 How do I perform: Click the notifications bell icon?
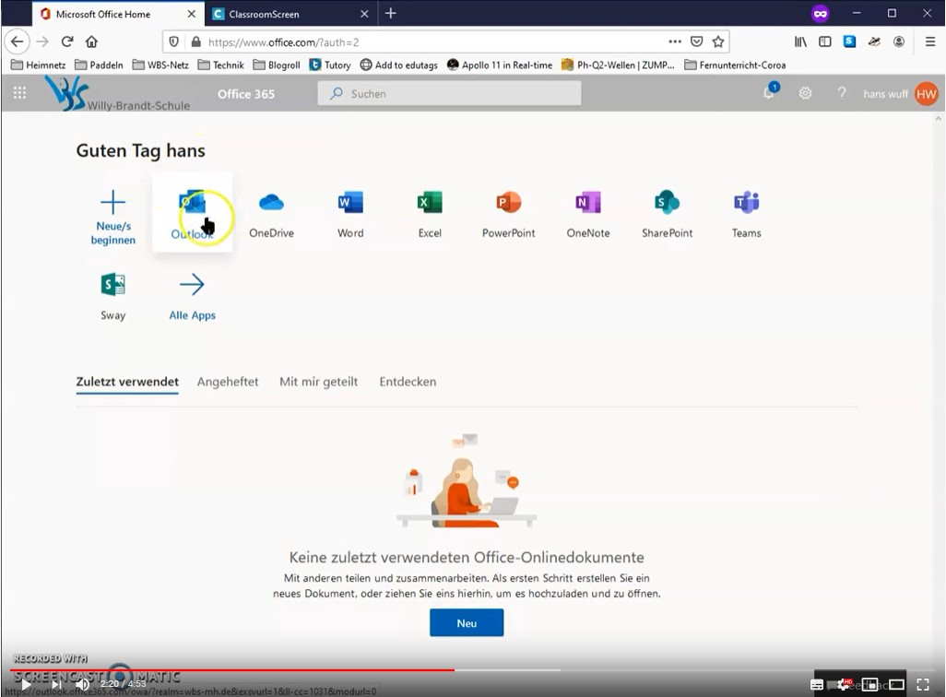tap(769, 93)
